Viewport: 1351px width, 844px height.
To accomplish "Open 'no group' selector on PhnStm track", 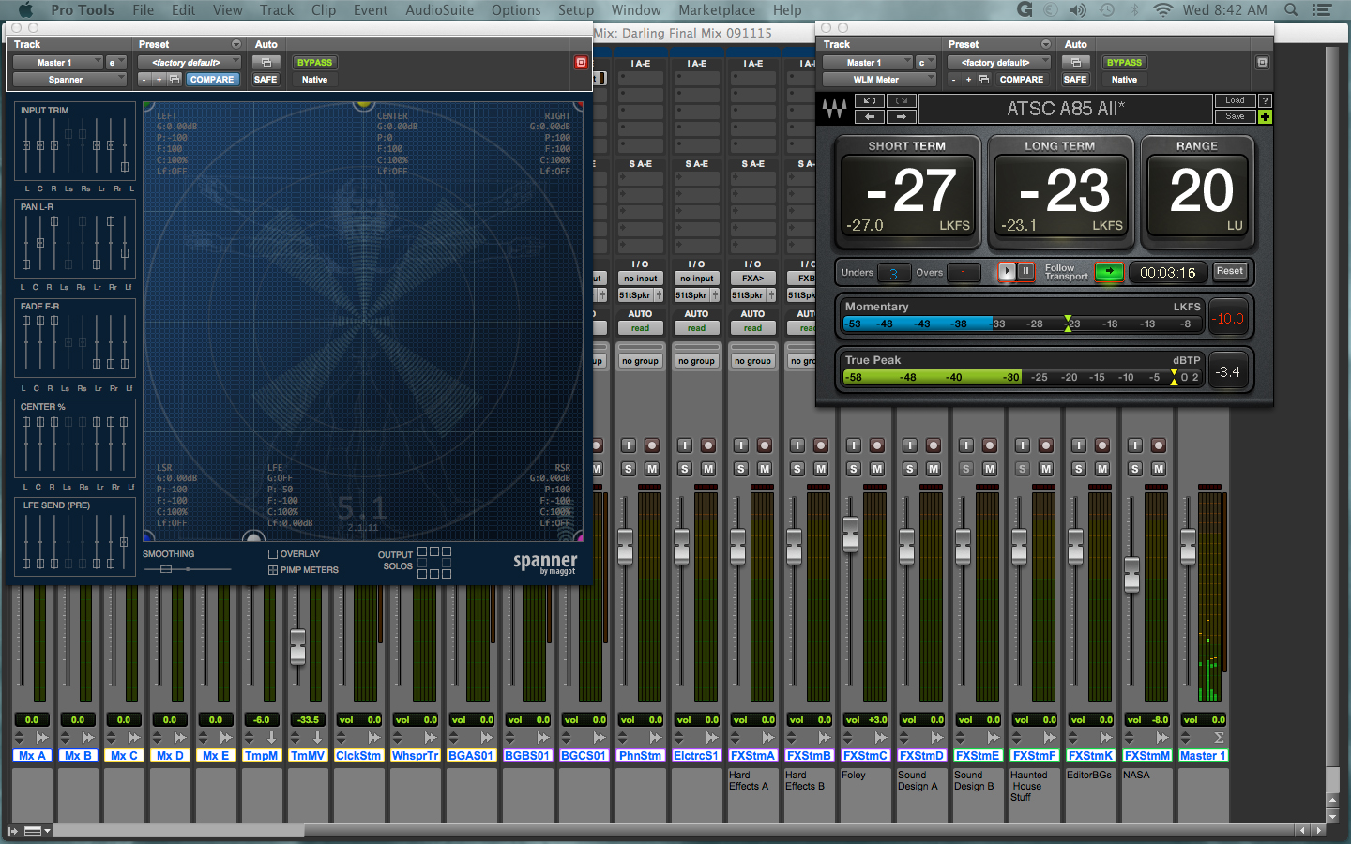I will tap(641, 361).
